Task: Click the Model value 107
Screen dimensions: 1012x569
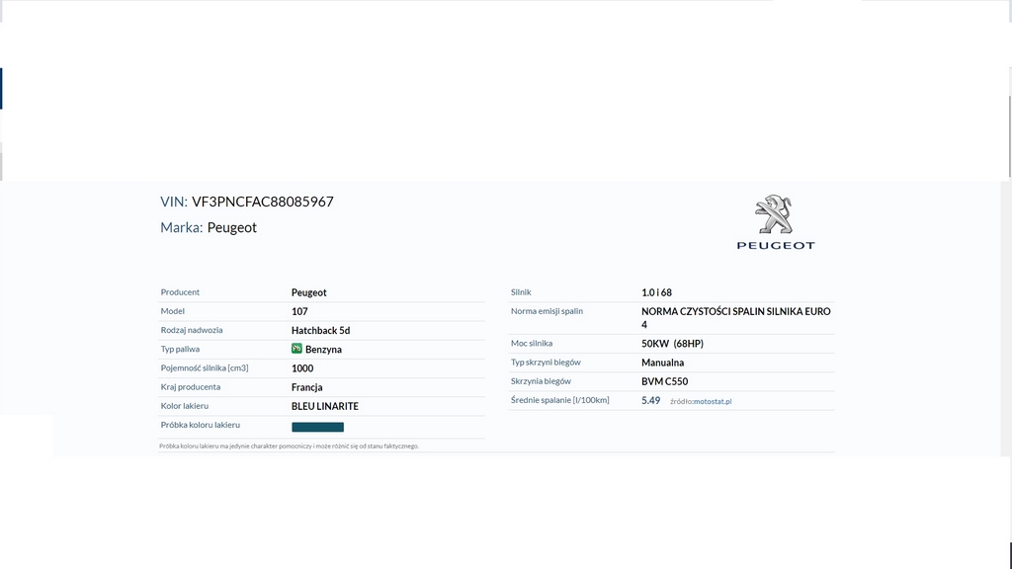Action: (299, 311)
